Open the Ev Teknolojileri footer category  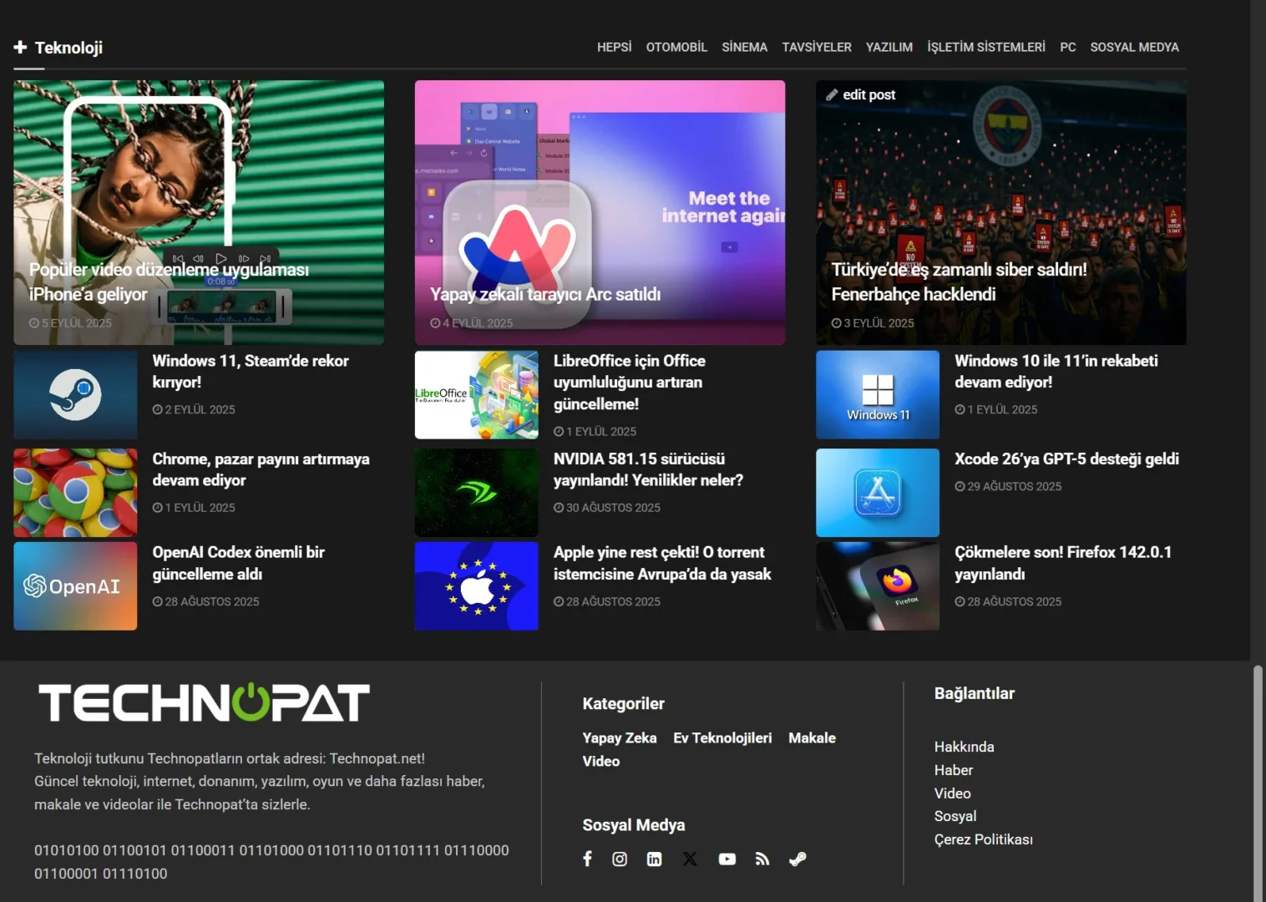pyautogui.click(x=722, y=738)
